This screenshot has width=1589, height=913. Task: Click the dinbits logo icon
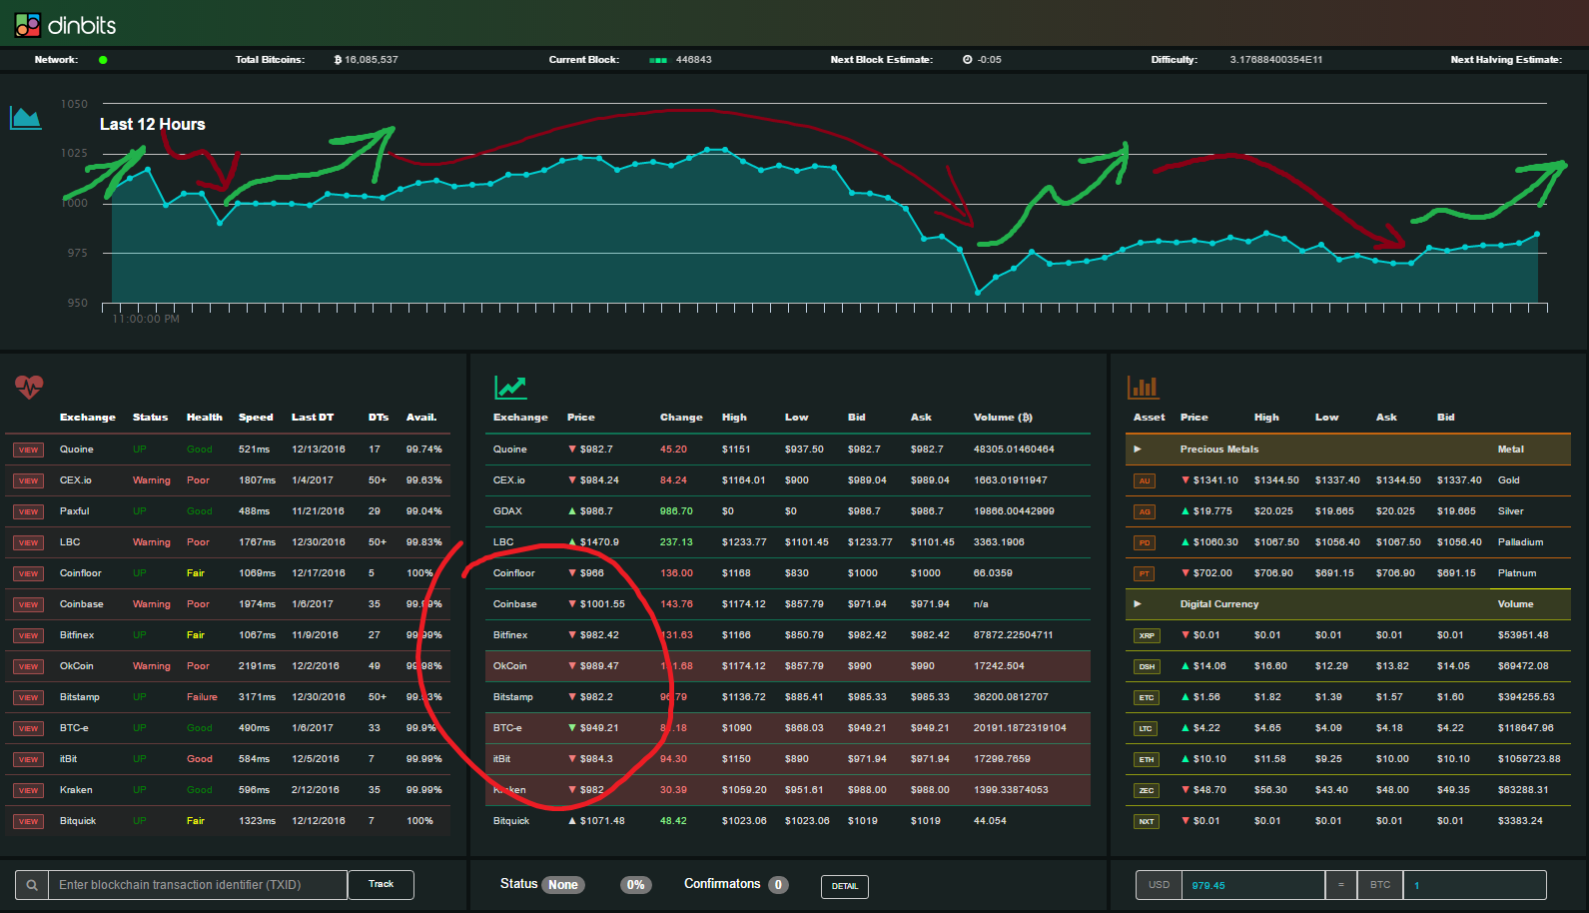tap(28, 25)
